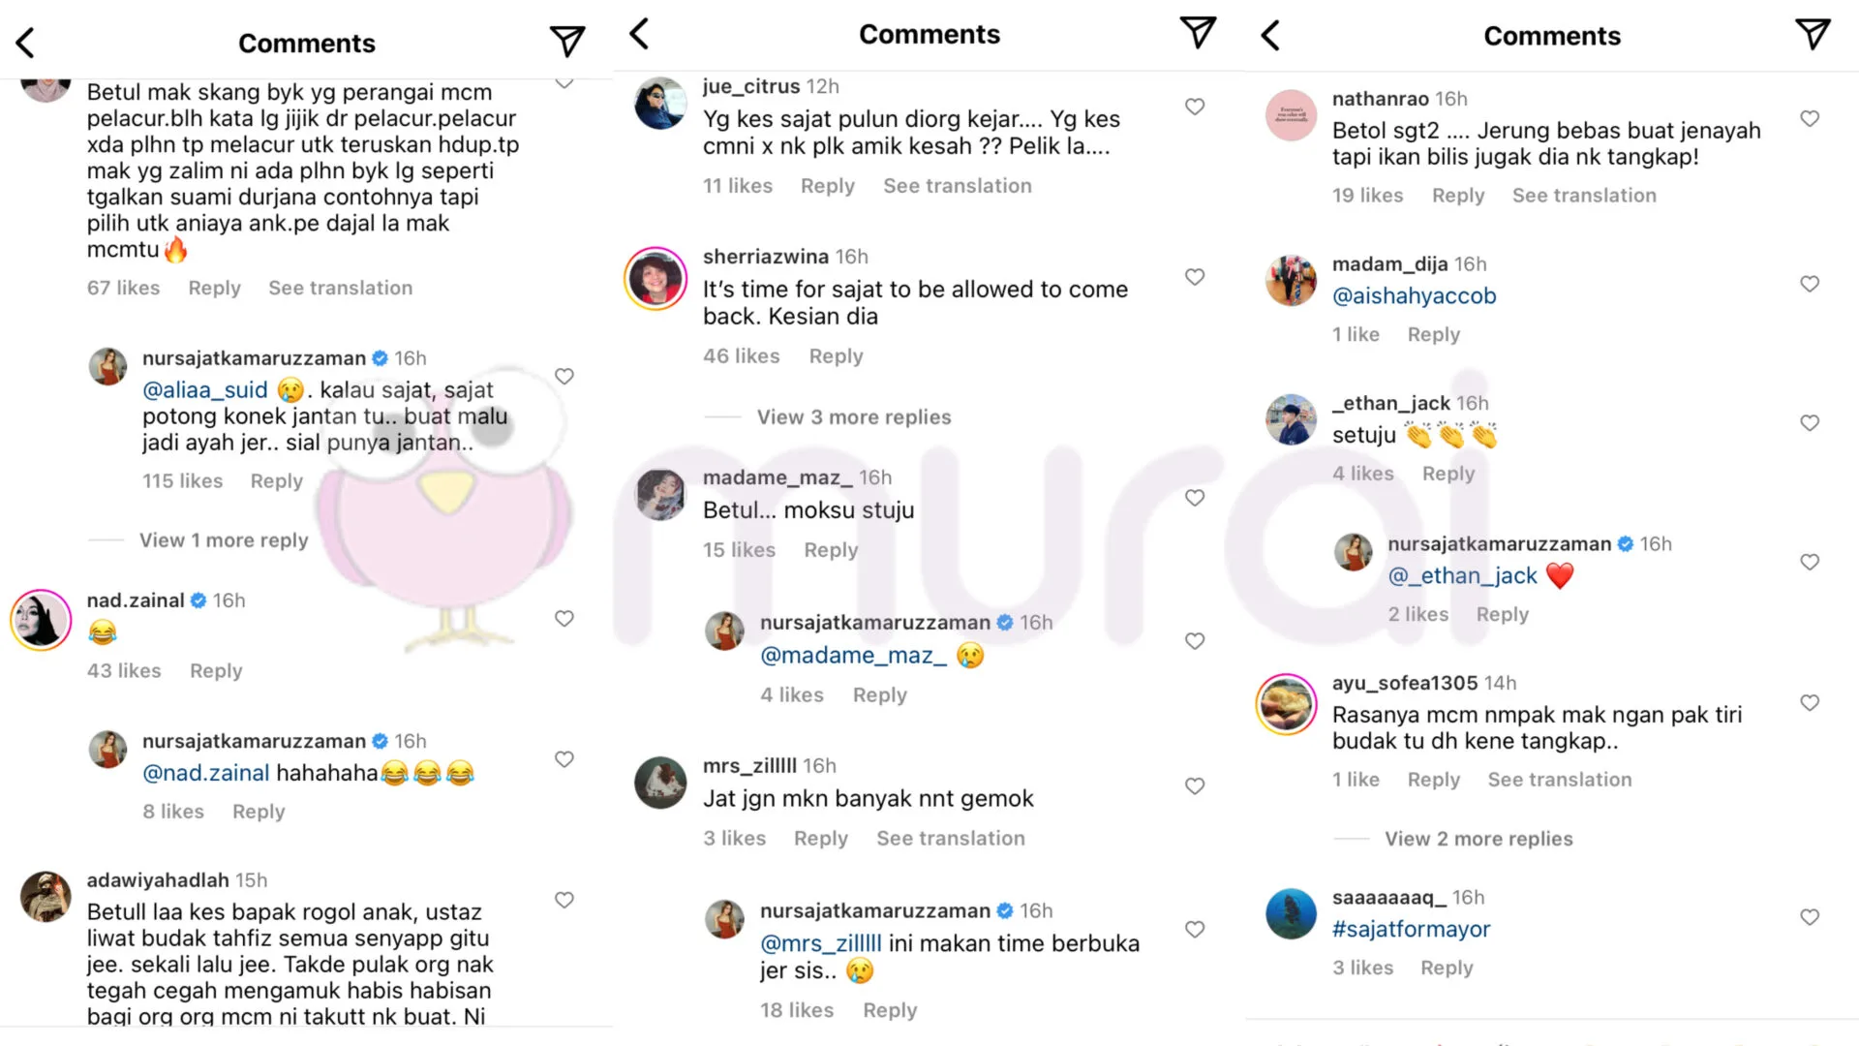This screenshot has height=1046, width=1859.
Task: Reply to adawiyahadlah's neighbor nad.zainal comment
Action: [x=216, y=671]
